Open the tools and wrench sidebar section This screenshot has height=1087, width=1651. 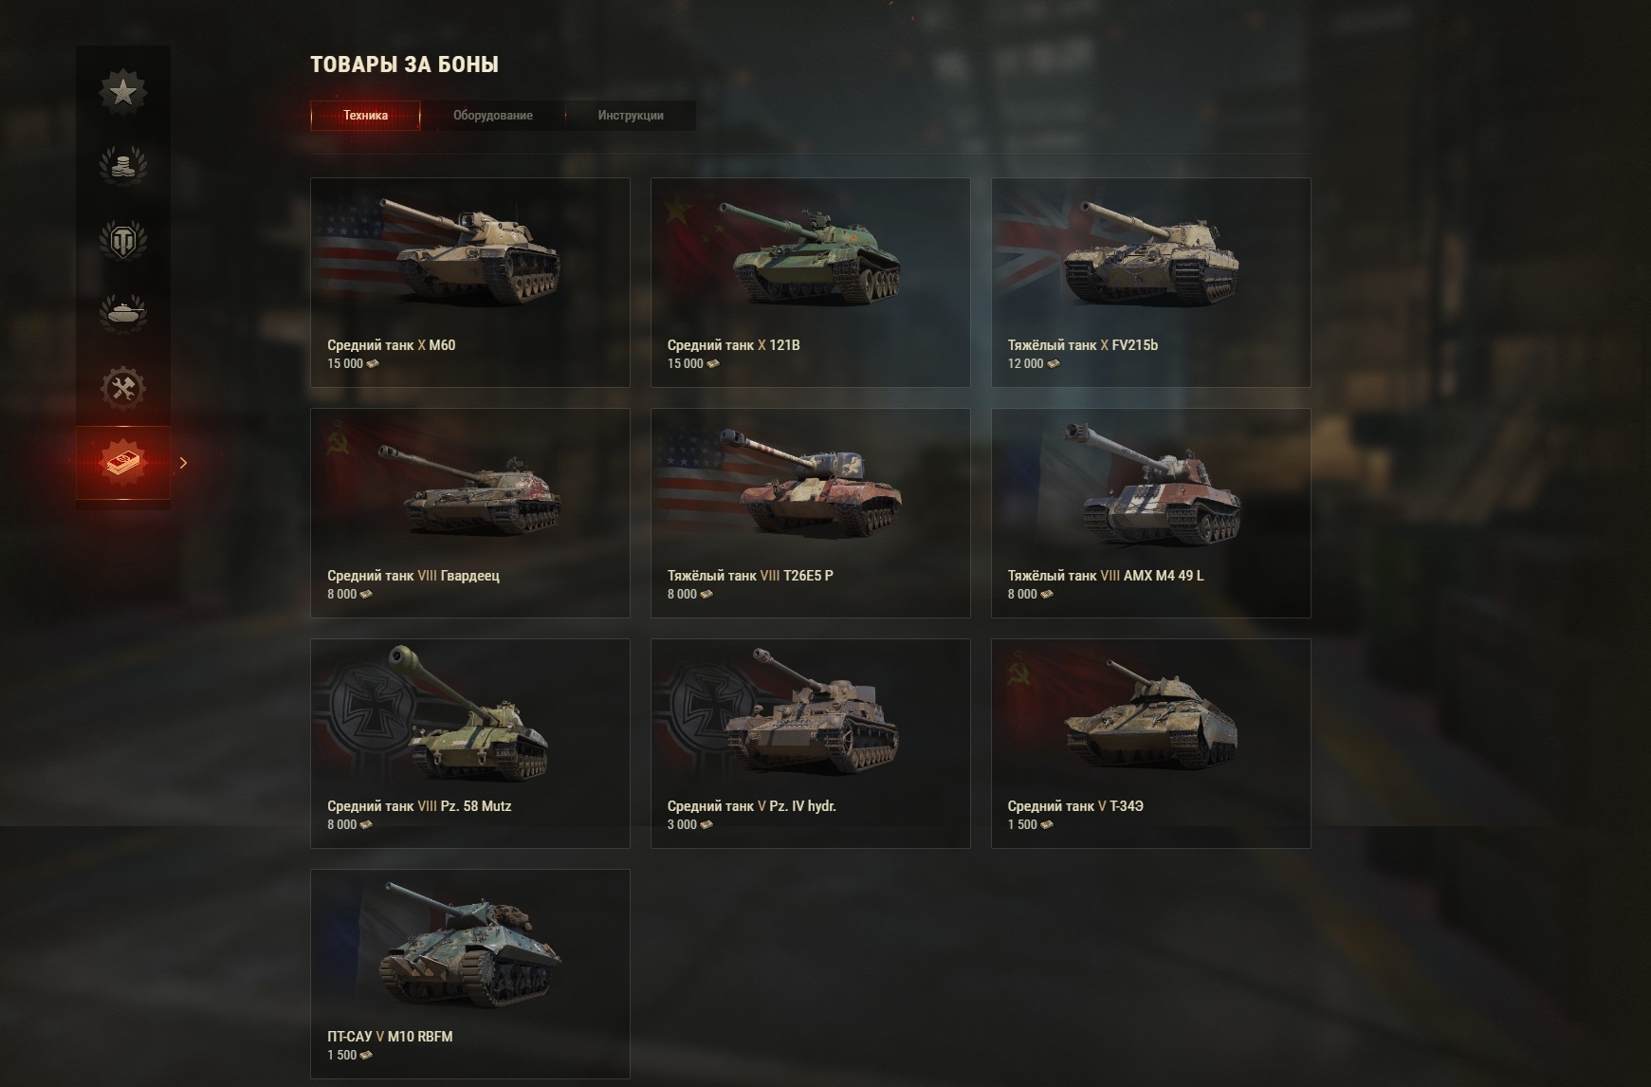click(123, 387)
